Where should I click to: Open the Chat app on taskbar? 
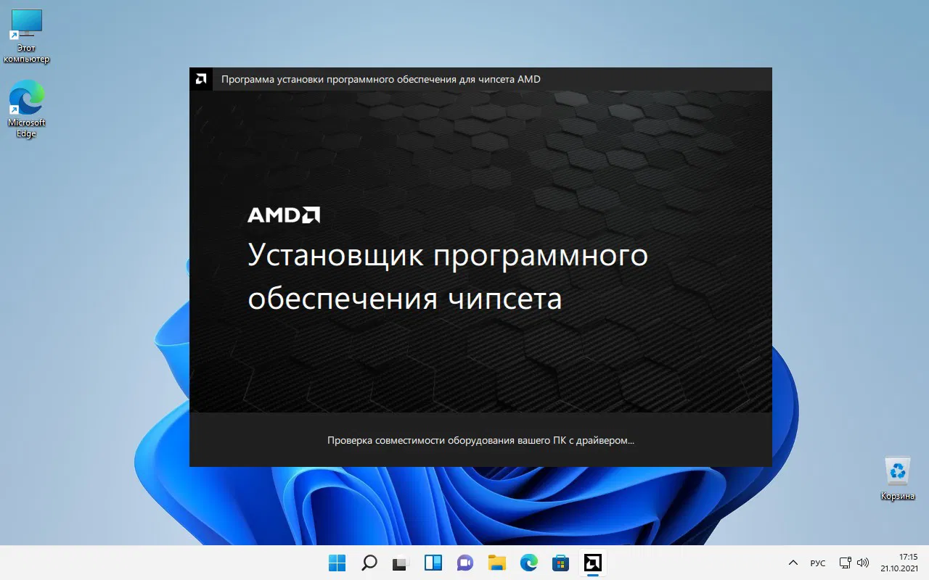(465, 563)
